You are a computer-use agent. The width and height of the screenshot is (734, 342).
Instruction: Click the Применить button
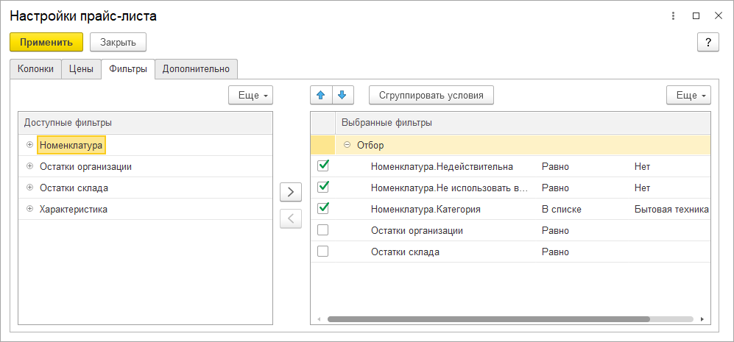(46, 42)
